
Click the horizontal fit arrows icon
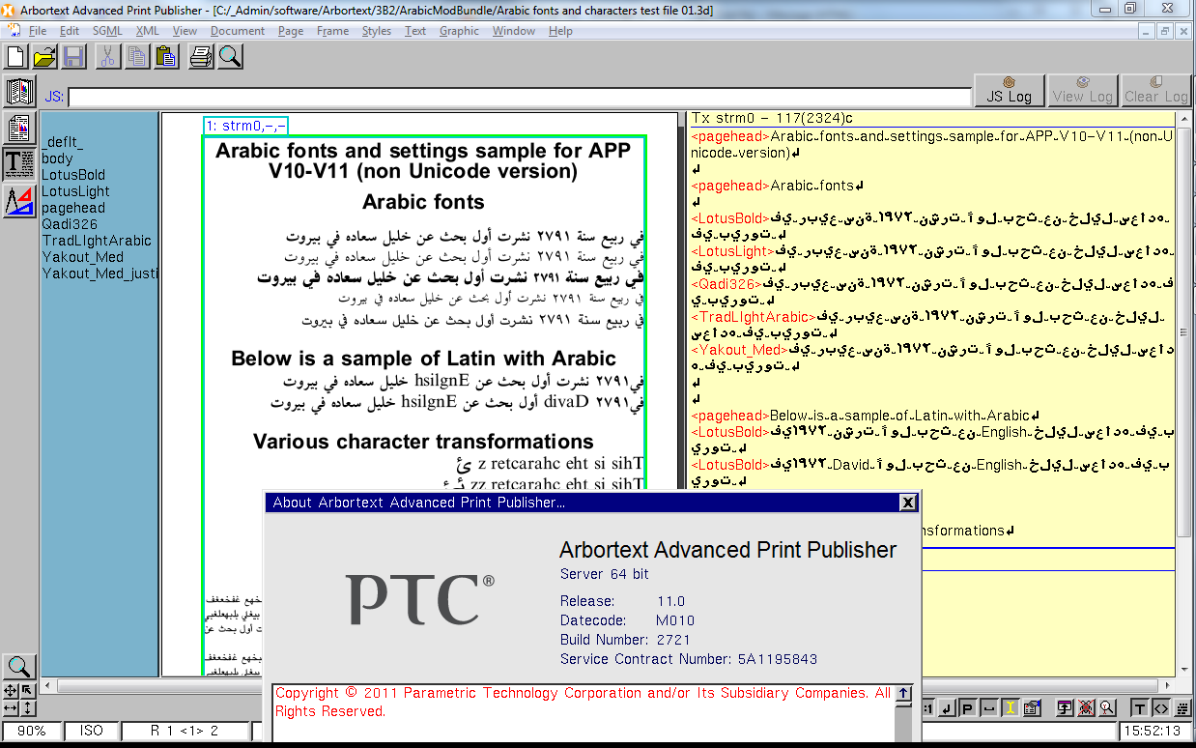click(x=11, y=708)
